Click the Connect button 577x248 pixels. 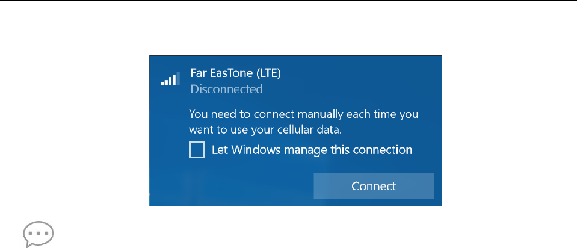click(x=374, y=186)
